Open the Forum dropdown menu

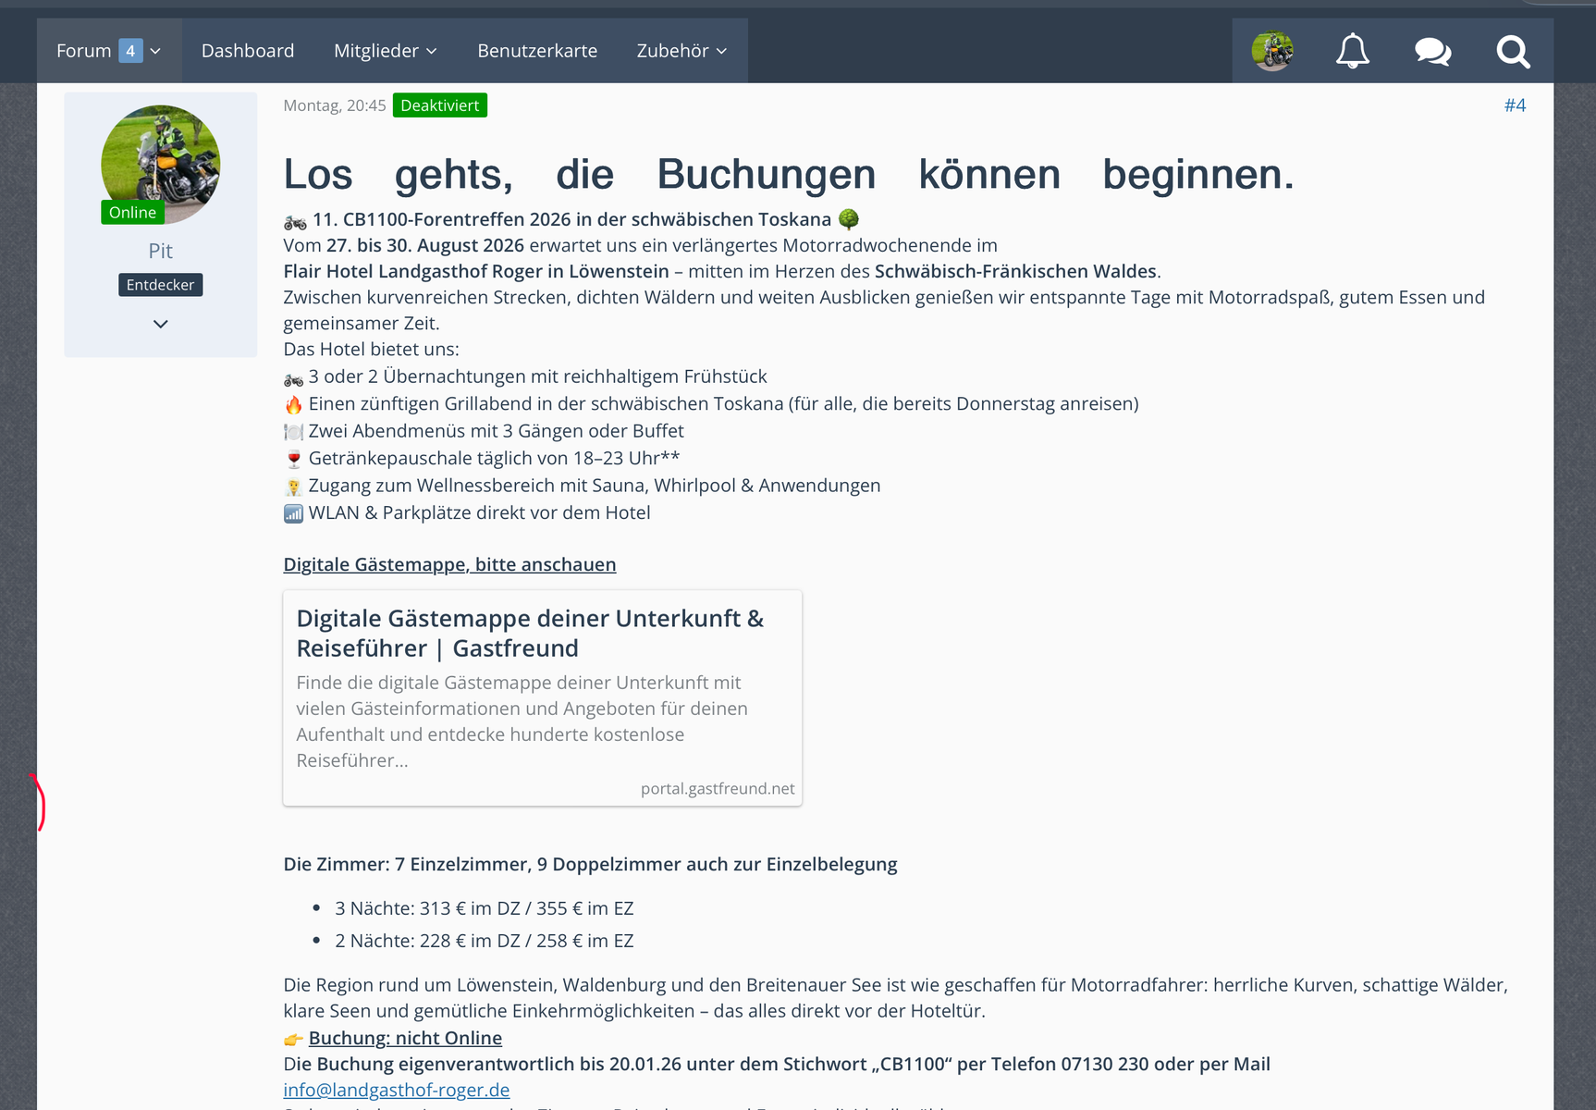tap(84, 51)
